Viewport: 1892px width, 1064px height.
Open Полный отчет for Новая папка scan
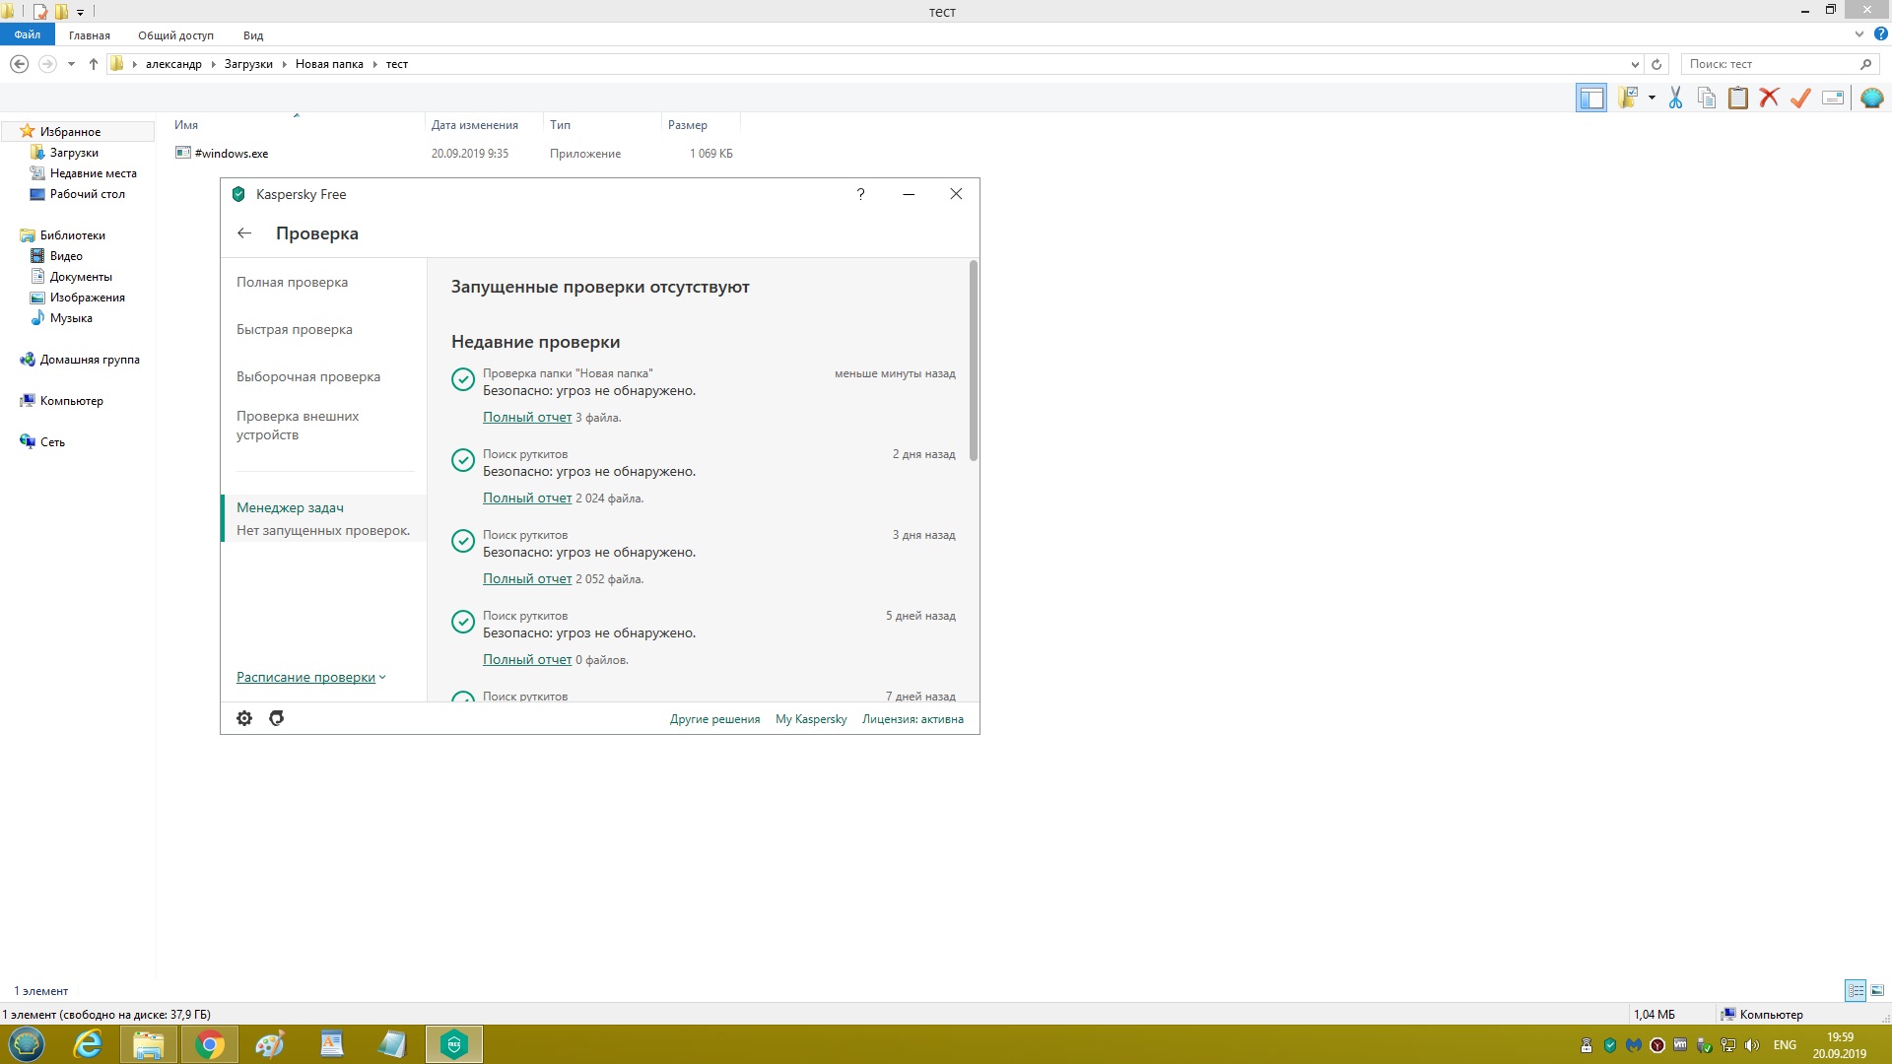point(526,417)
